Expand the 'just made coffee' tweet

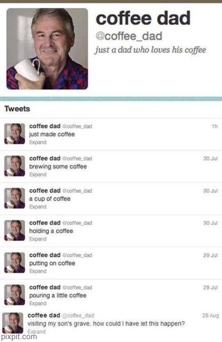(38, 142)
